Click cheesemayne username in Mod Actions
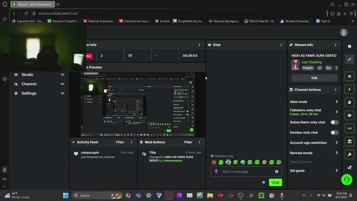Viewport: 357px width, 201px height. click(x=173, y=161)
